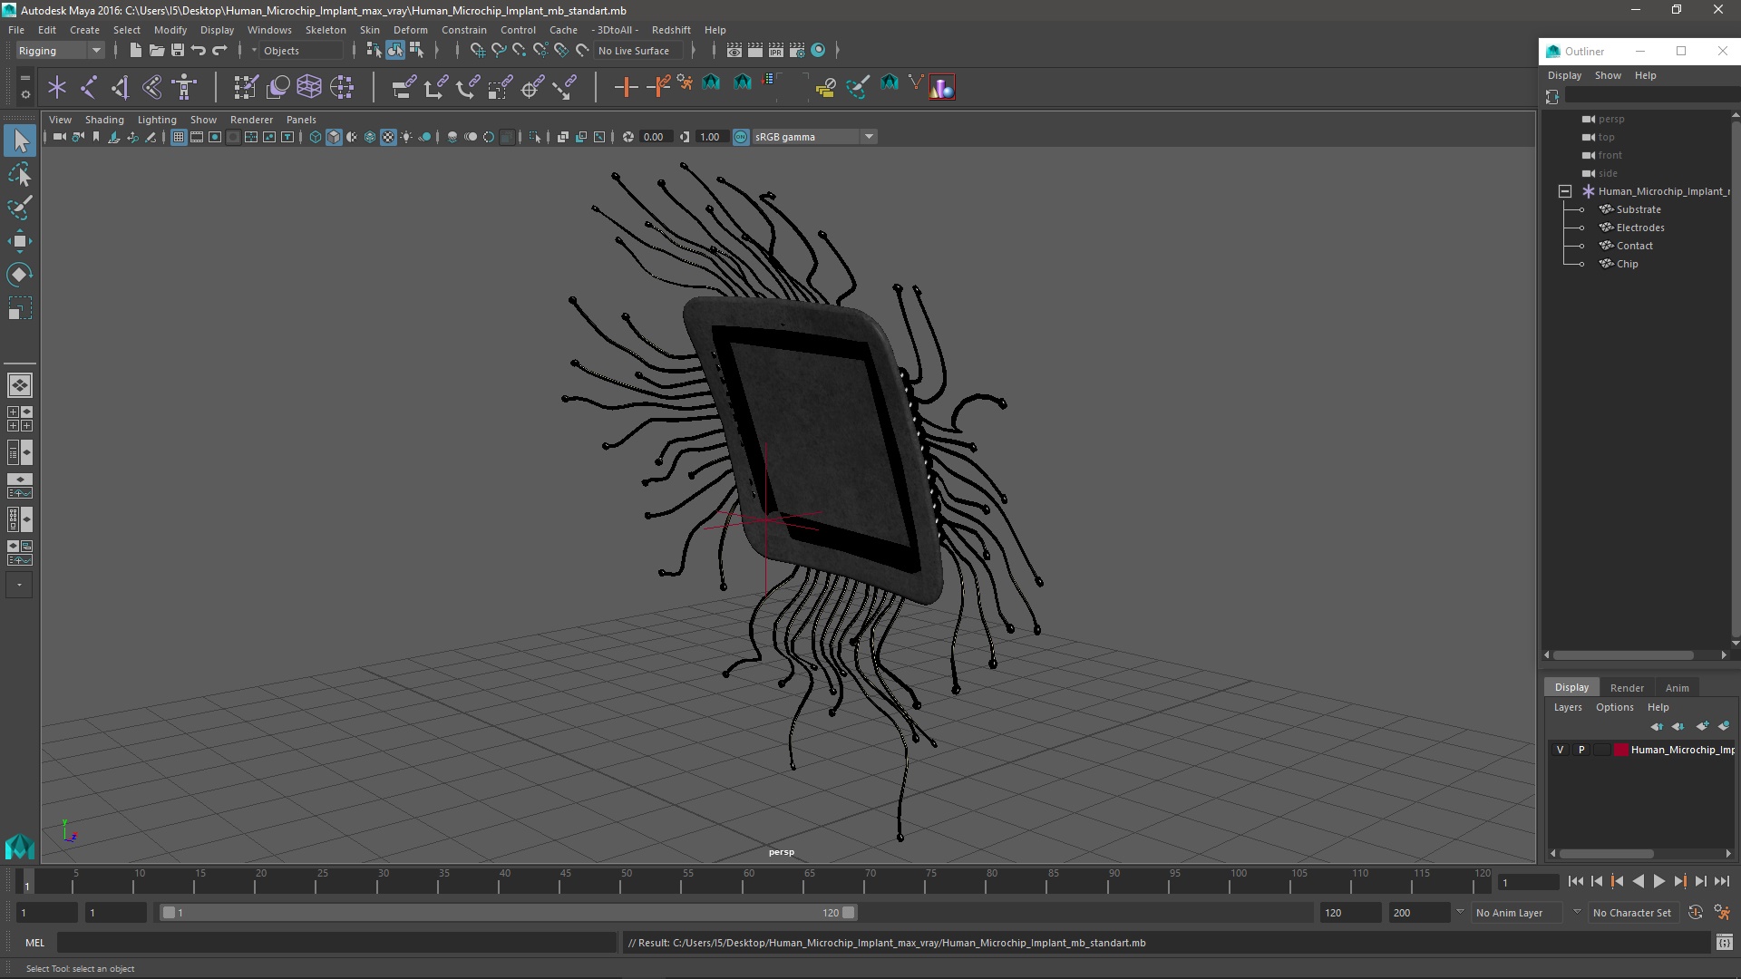Open a scene with the folder icon
1741x979 pixels.
pyautogui.click(x=156, y=51)
